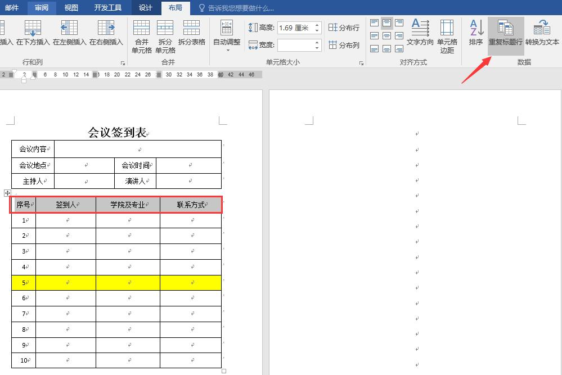Image resolution: width=562 pixels, height=375 pixels.
Task: Sort table data using 排序
Action: click(475, 34)
